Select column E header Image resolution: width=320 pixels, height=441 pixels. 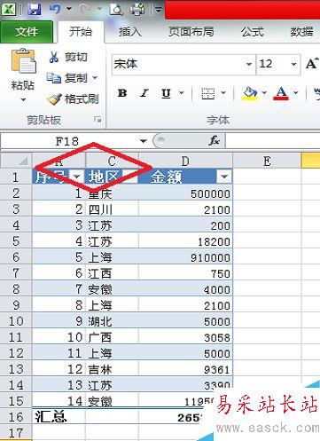pyautogui.click(x=267, y=161)
